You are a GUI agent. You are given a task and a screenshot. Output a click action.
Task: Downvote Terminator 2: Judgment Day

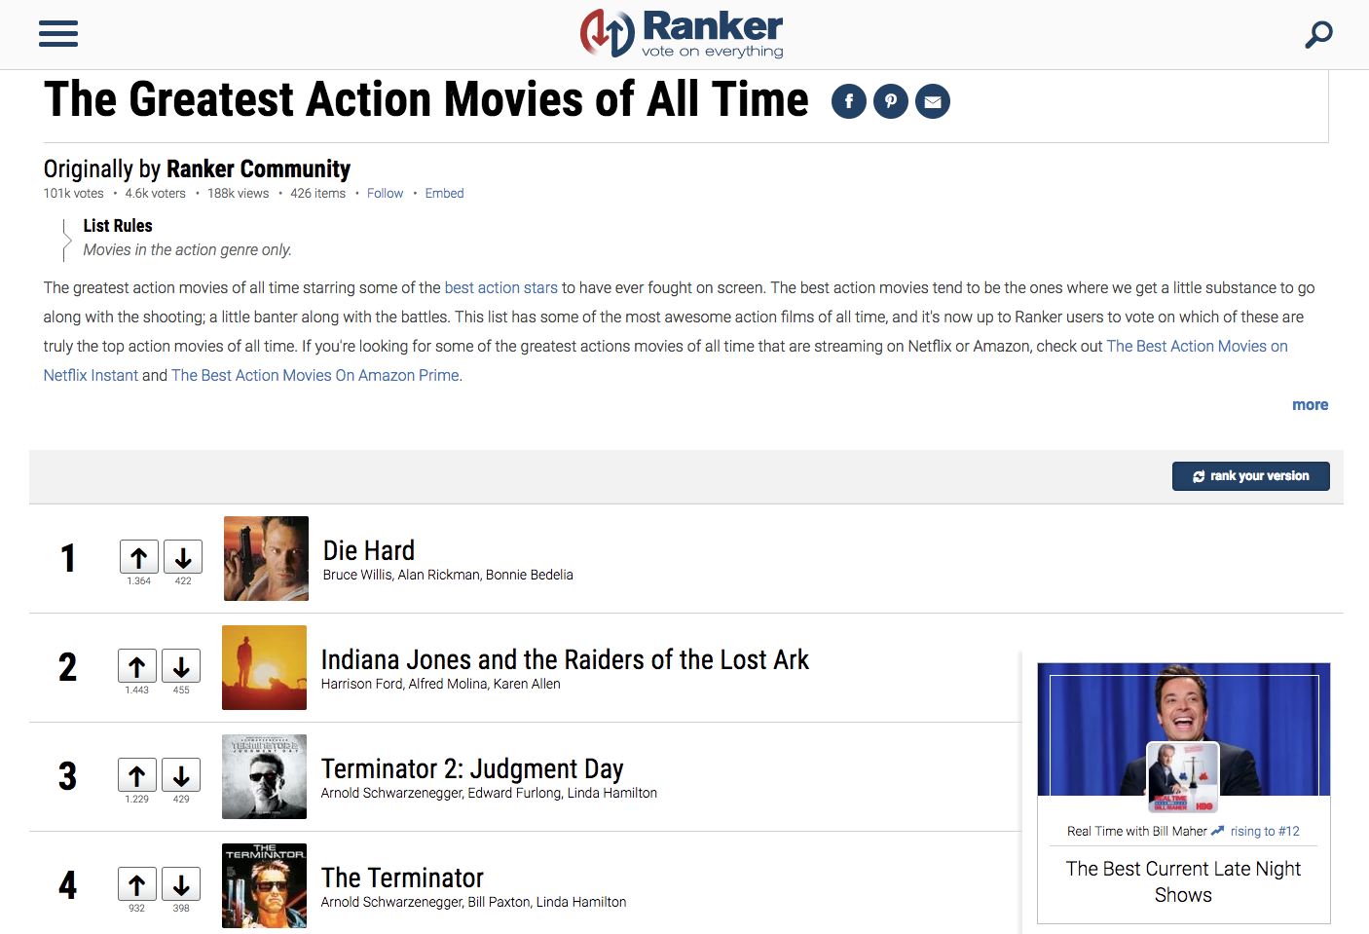[x=181, y=775]
